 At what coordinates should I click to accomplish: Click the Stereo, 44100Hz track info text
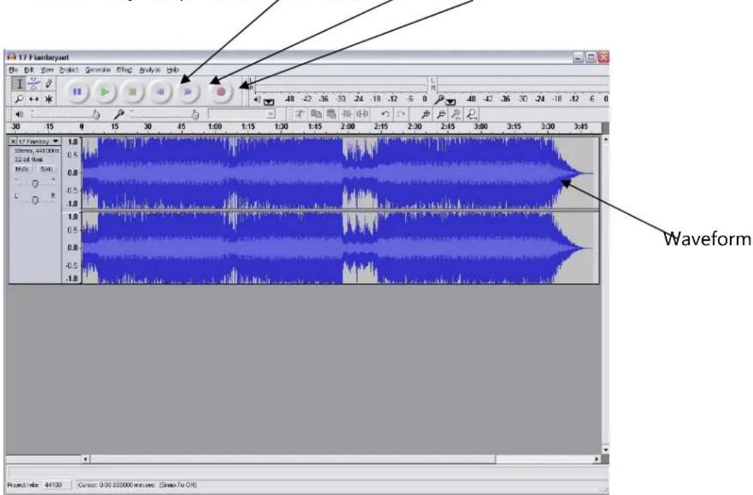(x=37, y=150)
